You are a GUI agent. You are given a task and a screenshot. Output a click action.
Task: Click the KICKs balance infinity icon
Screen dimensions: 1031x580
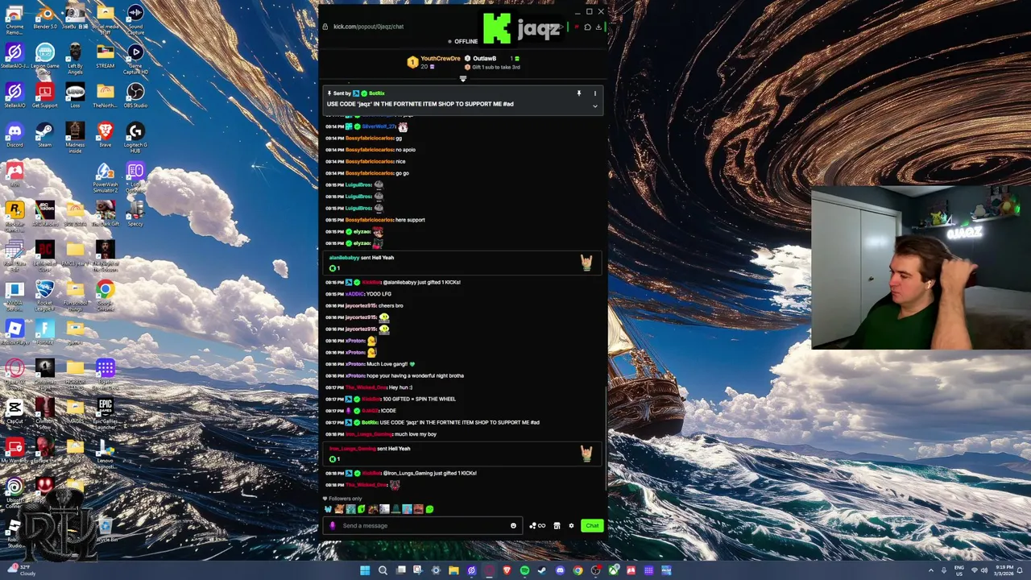coord(537,526)
